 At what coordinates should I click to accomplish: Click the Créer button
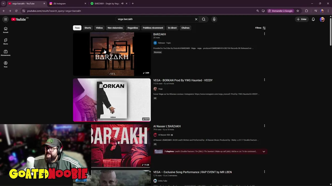(302, 19)
